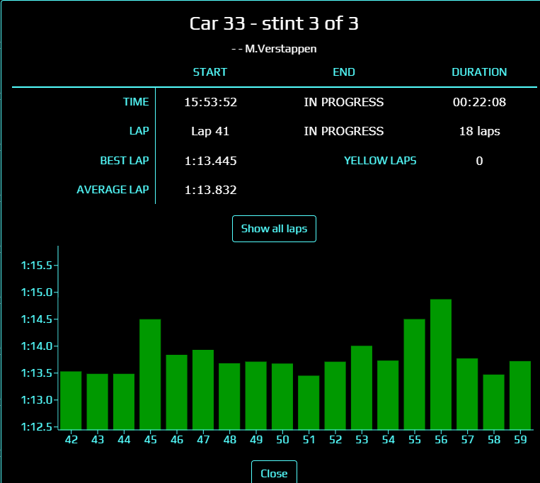Select the shortest lap 51 bar
This screenshot has width=540, height=483.
point(309,402)
